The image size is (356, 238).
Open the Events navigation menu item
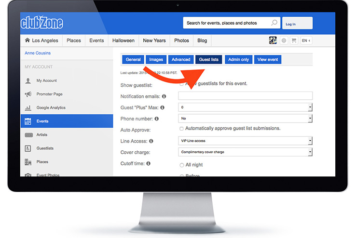coord(96,40)
